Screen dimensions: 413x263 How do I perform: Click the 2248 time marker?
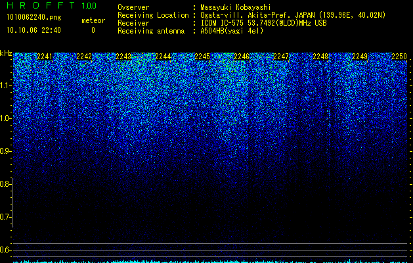320,57
